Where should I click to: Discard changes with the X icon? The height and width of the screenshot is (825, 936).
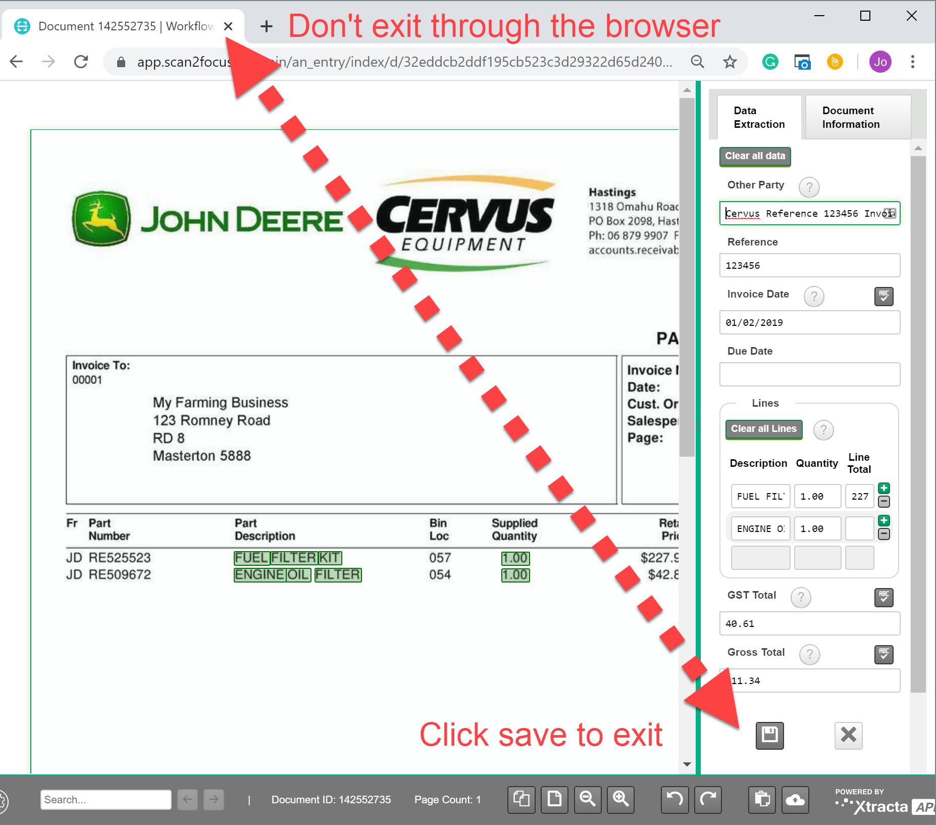[848, 736]
